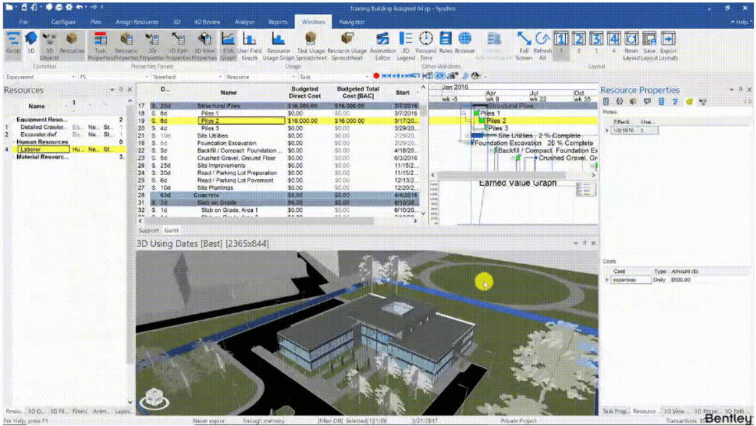756x426 pixels.
Task: Switch to layout 2
Action: click(578, 42)
